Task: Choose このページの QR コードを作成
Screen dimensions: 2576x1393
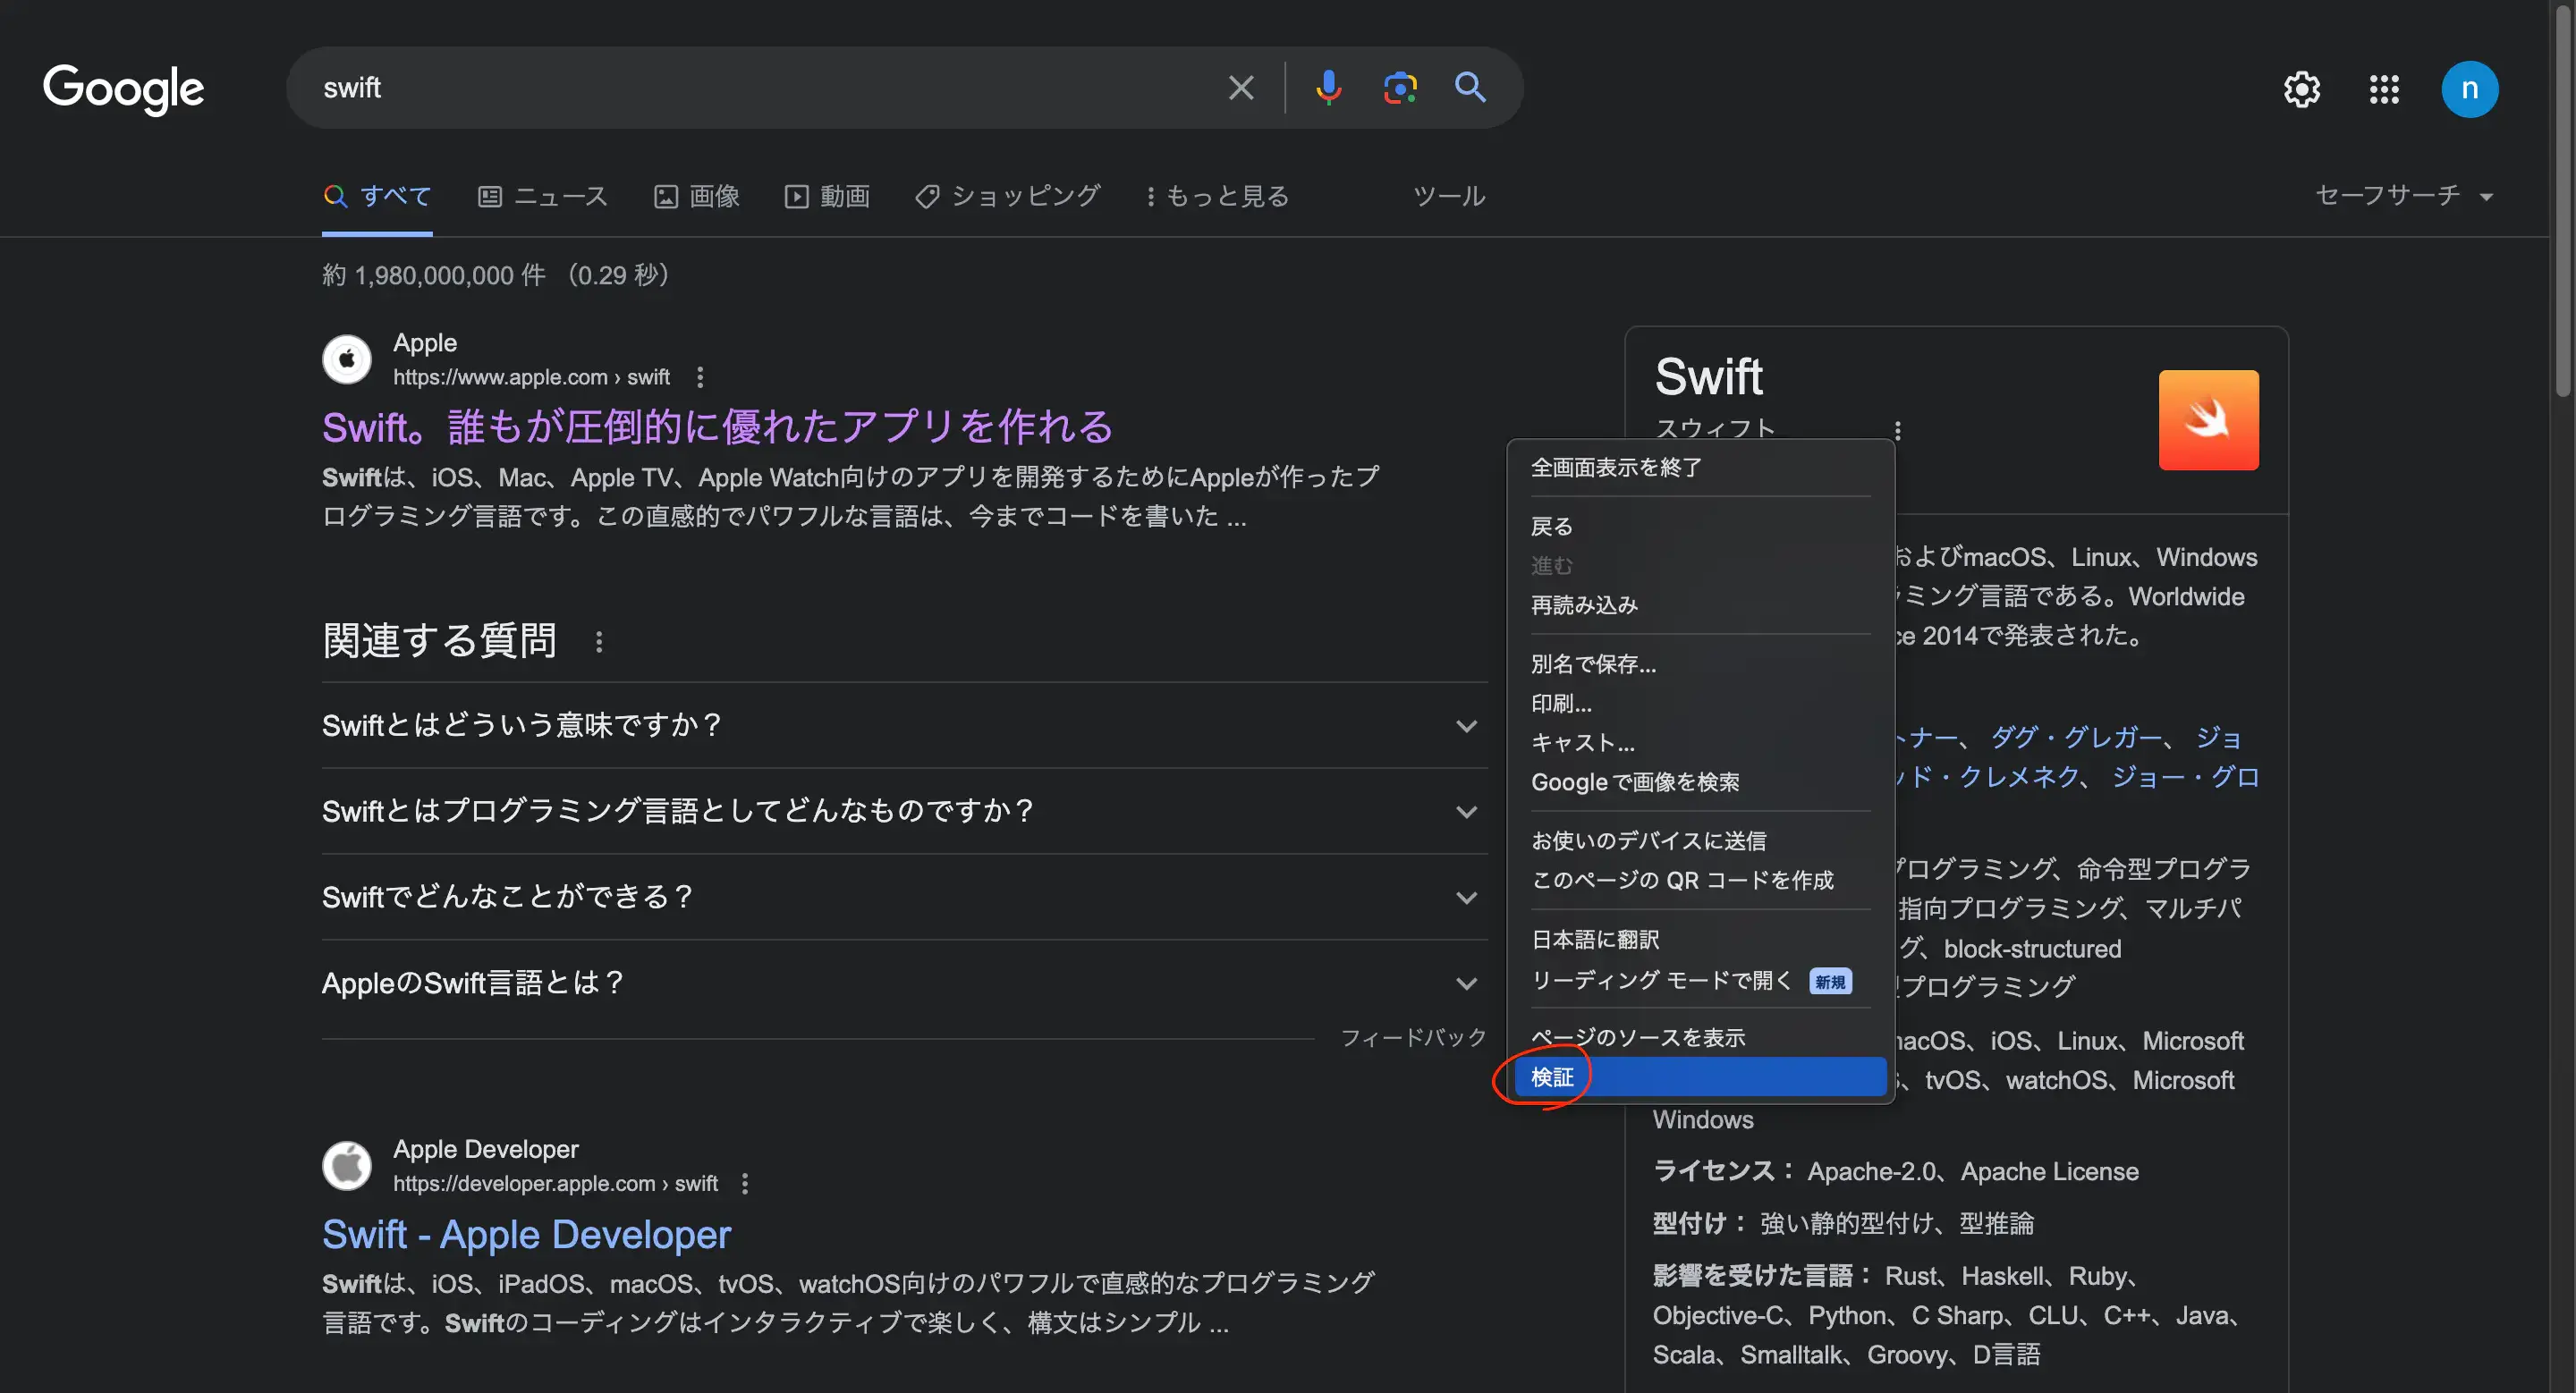Action: [x=1700, y=881]
